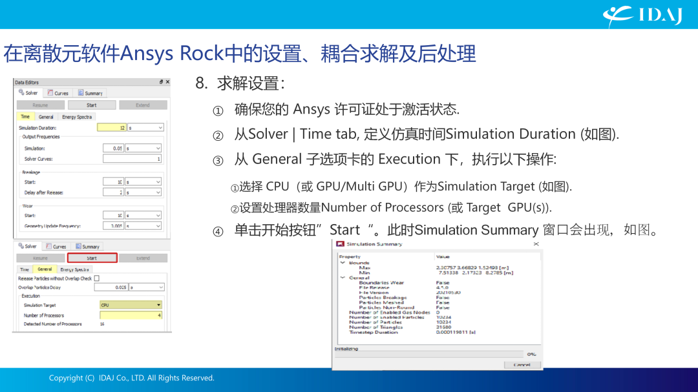Click the Solver tab icon in top panel

pos(21,92)
